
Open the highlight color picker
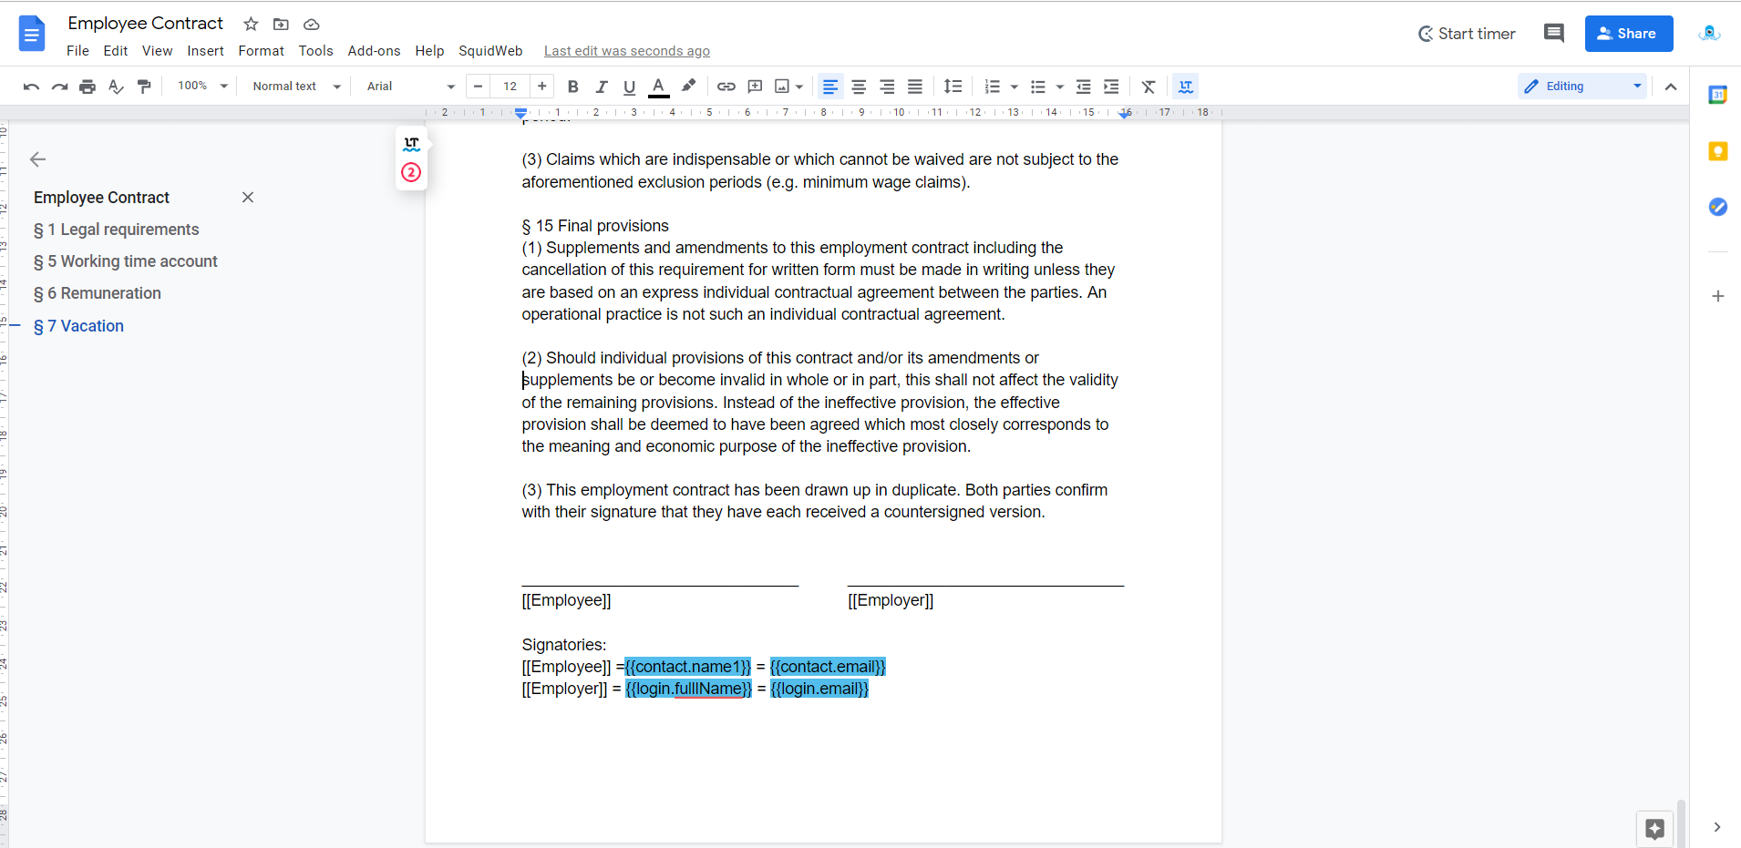688,87
